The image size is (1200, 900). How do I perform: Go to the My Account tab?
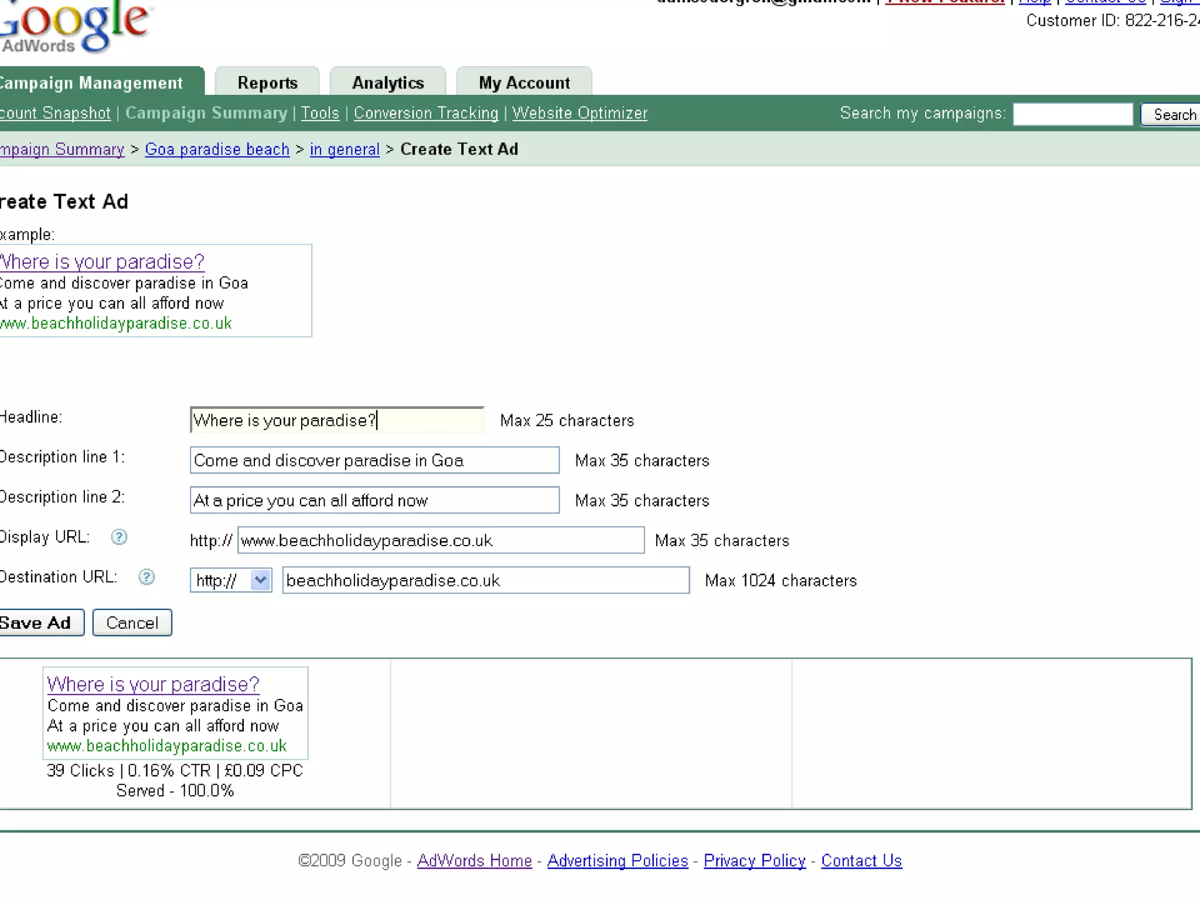(x=524, y=83)
